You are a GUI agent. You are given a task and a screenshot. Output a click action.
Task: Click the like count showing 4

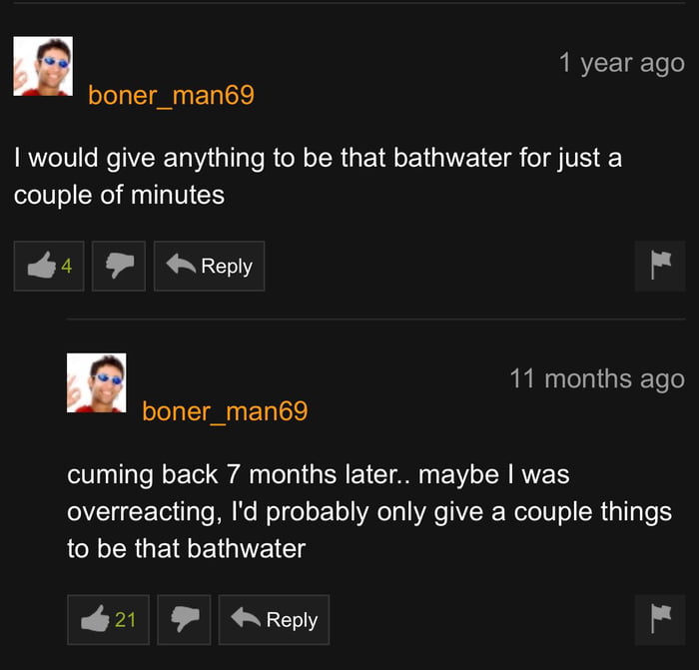pos(67,267)
